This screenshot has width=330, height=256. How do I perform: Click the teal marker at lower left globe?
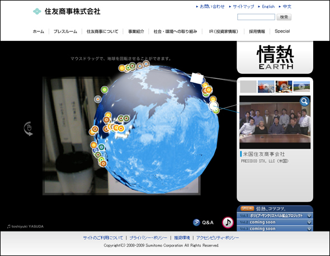point(101,147)
